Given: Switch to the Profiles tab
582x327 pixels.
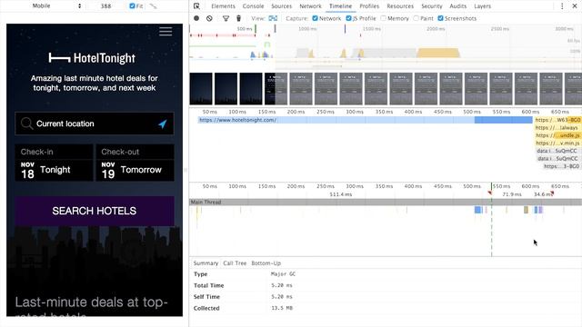Looking at the screenshot, I should pos(369,6).
